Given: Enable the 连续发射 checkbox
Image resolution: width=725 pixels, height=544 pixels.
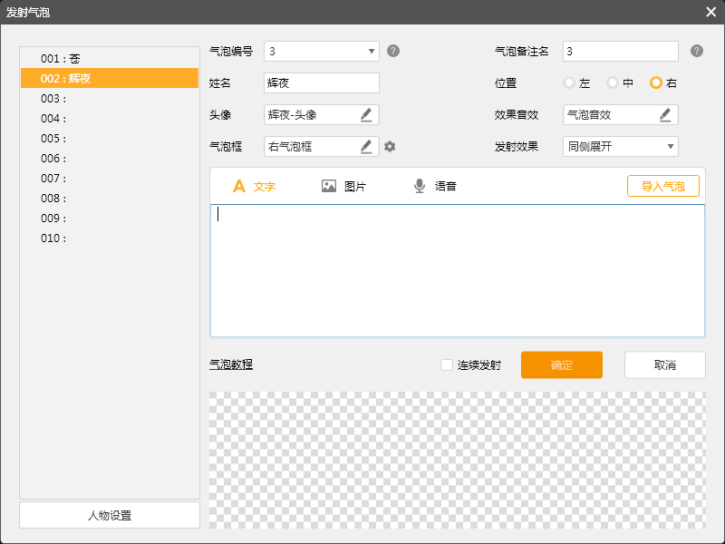Looking at the screenshot, I should pyautogui.click(x=447, y=365).
